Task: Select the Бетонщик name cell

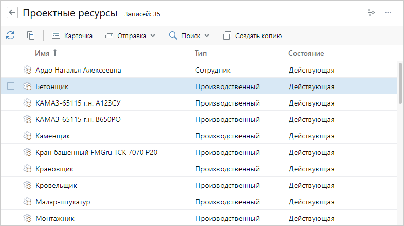Action: point(52,86)
